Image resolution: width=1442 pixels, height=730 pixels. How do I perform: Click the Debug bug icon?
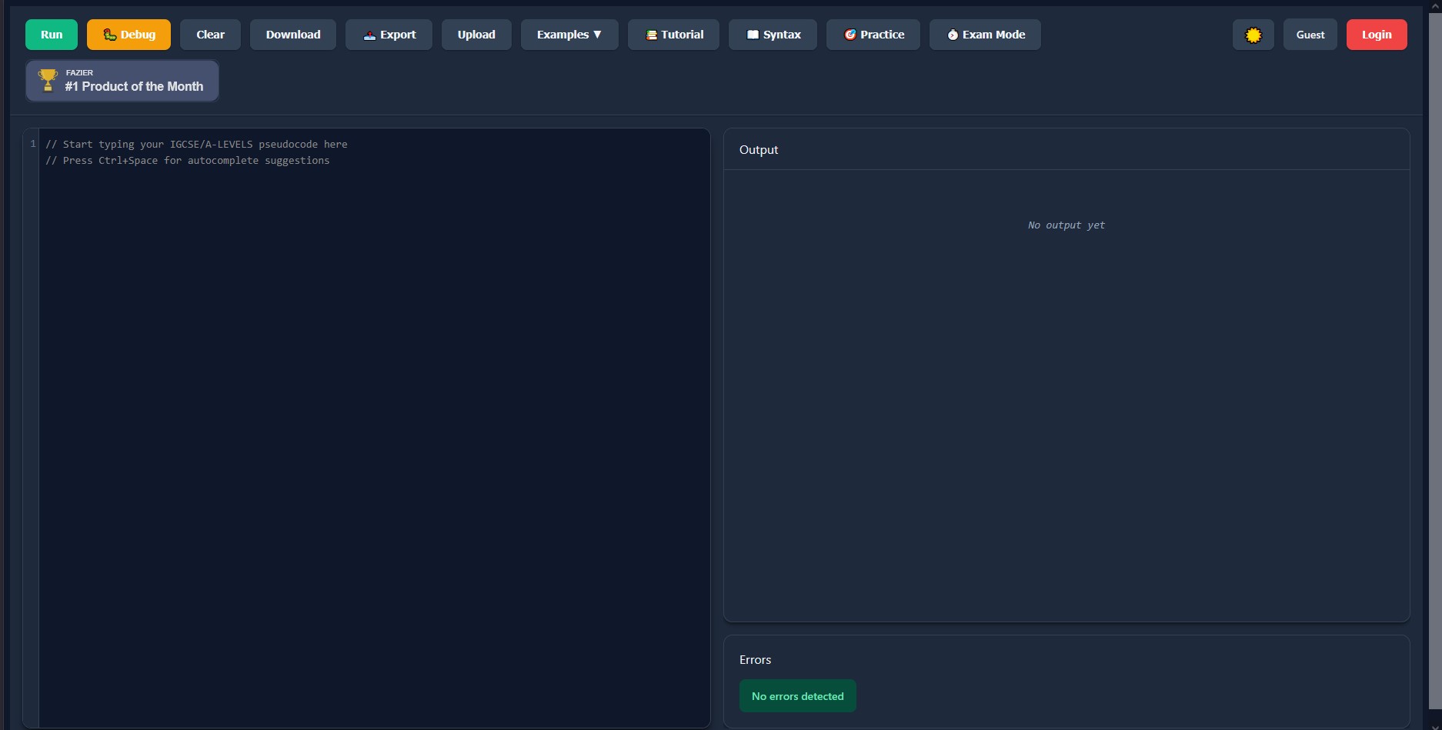coord(110,34)
